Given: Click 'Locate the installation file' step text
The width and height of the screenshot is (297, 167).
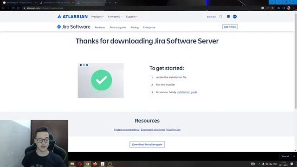Looking at the screenshot, I should (x=171, y=77).
